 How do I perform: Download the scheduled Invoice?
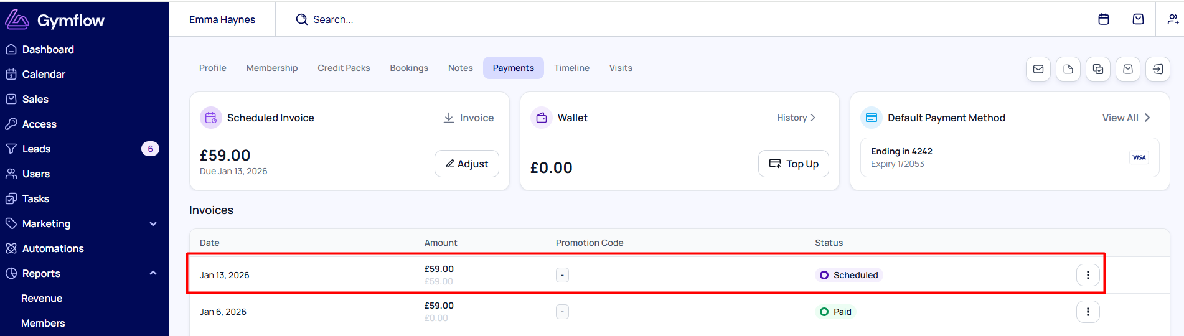469,118
